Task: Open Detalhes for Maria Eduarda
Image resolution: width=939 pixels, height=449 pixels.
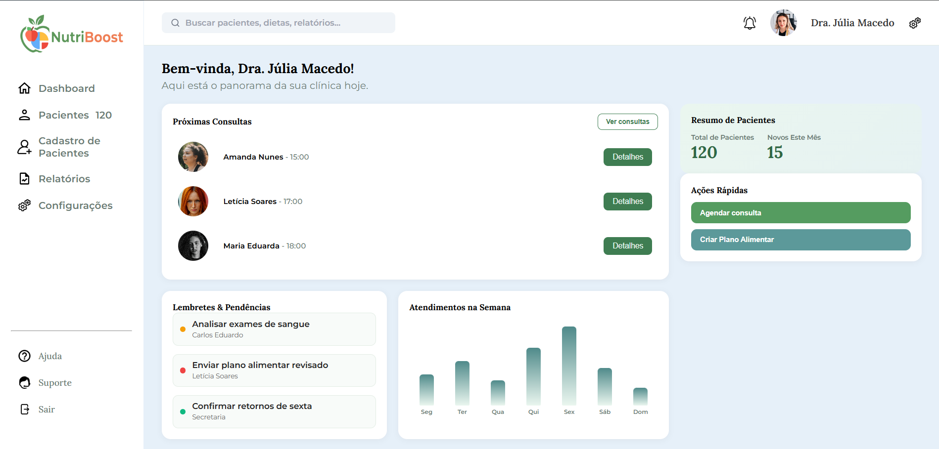Action: click(x=627, y=246)
